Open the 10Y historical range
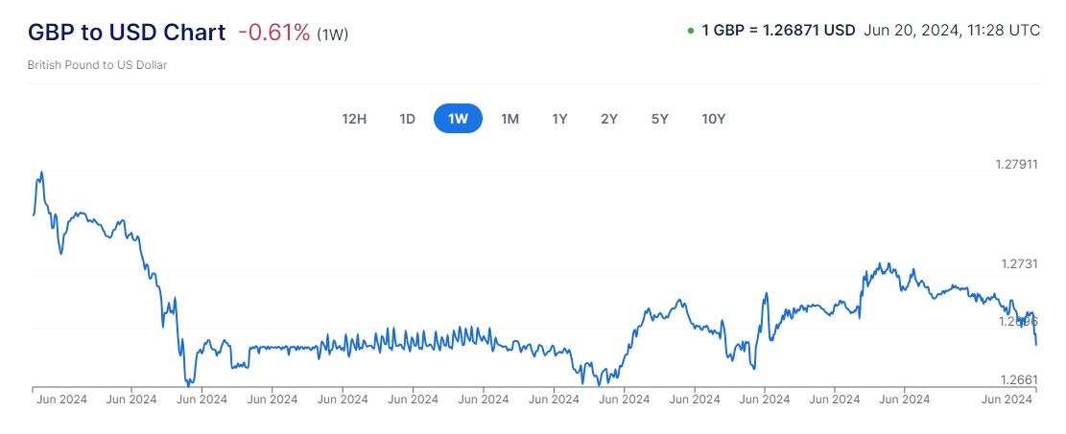This screenshot has width=1066, height=434. 713,119
